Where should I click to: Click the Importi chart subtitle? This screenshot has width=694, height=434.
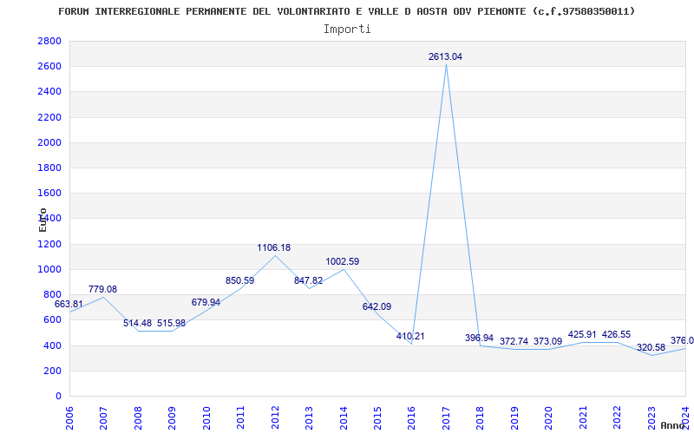[x=347, y=30]
